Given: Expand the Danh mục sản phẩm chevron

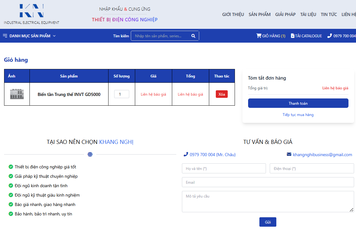Looking at the screenshot, I should [x=54, y=36].
